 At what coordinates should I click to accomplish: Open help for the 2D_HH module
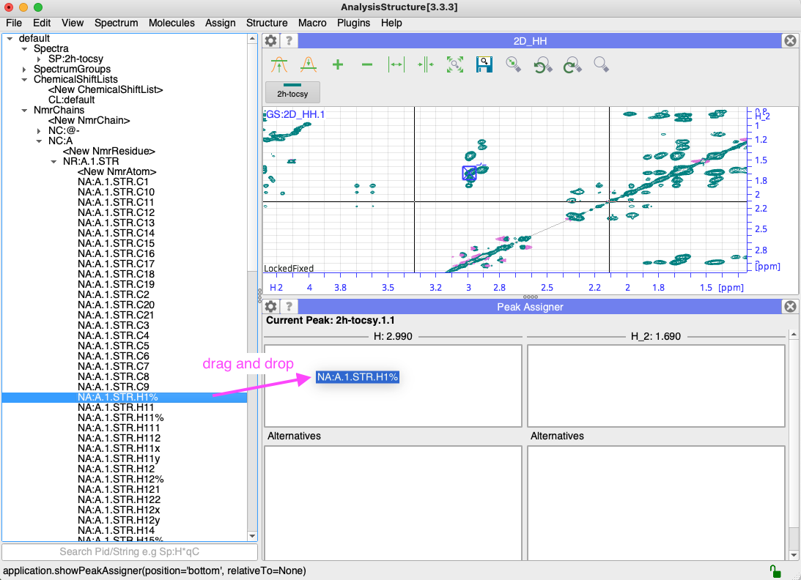tap(289, 41)
